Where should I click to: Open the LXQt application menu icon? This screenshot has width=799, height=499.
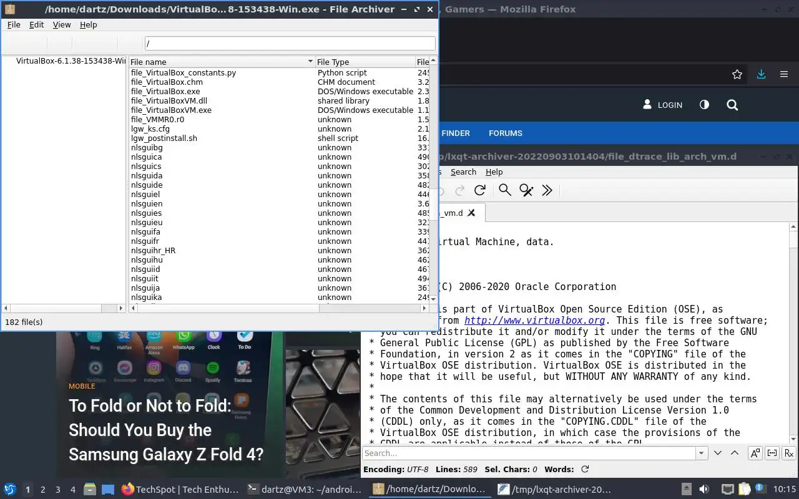tap(9, 490)
